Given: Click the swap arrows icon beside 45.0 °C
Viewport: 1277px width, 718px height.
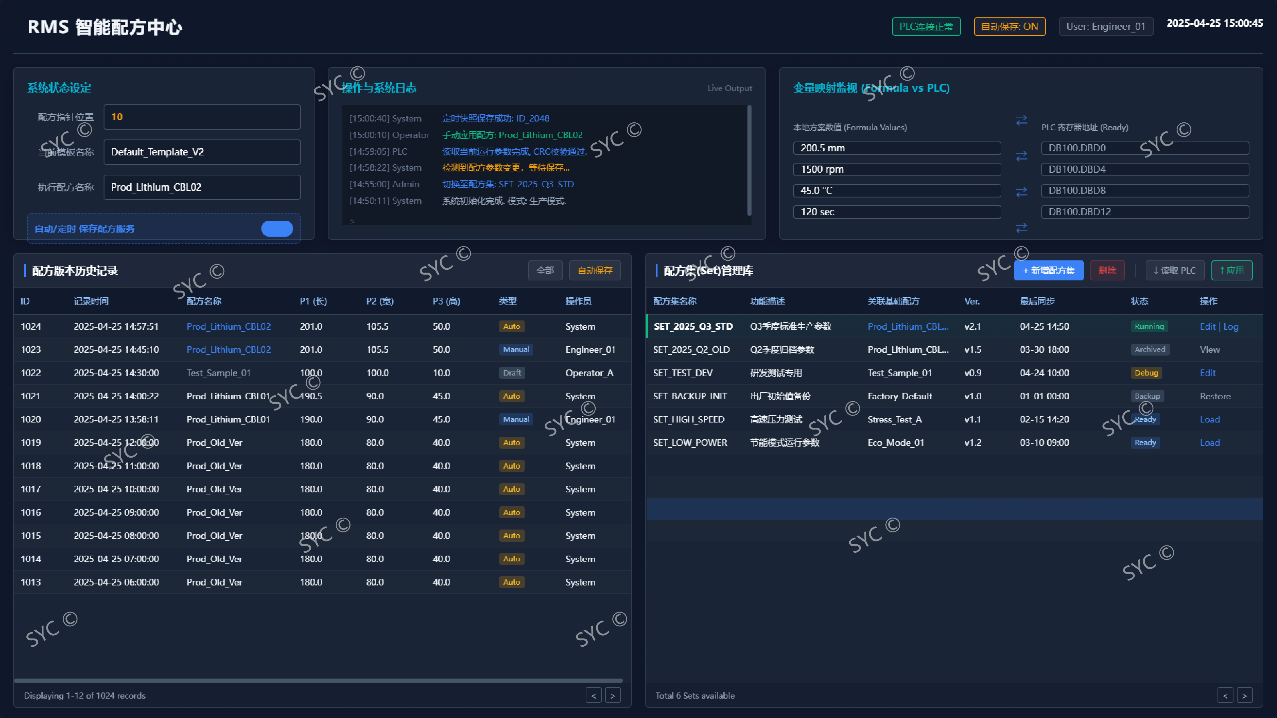Looking at the screenshot, I should click(x=1021, y=192).
